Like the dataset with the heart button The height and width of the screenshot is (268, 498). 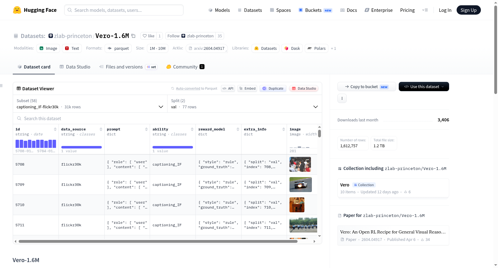(148, 36)
